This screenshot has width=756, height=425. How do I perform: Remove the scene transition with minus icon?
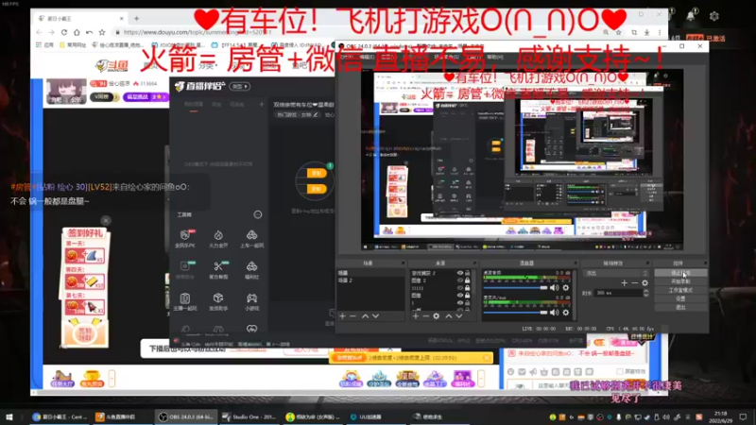[x=634, y=282]
